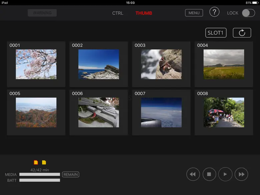Toggle the LOCK switch
260x195 pixels.
pyautogui.click(x=248, y=13)
